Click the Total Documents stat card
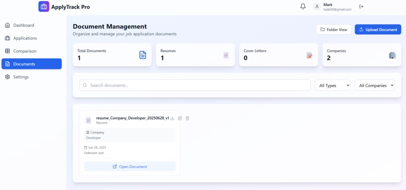This screenshot has height=190, width=406. [112, 55]
